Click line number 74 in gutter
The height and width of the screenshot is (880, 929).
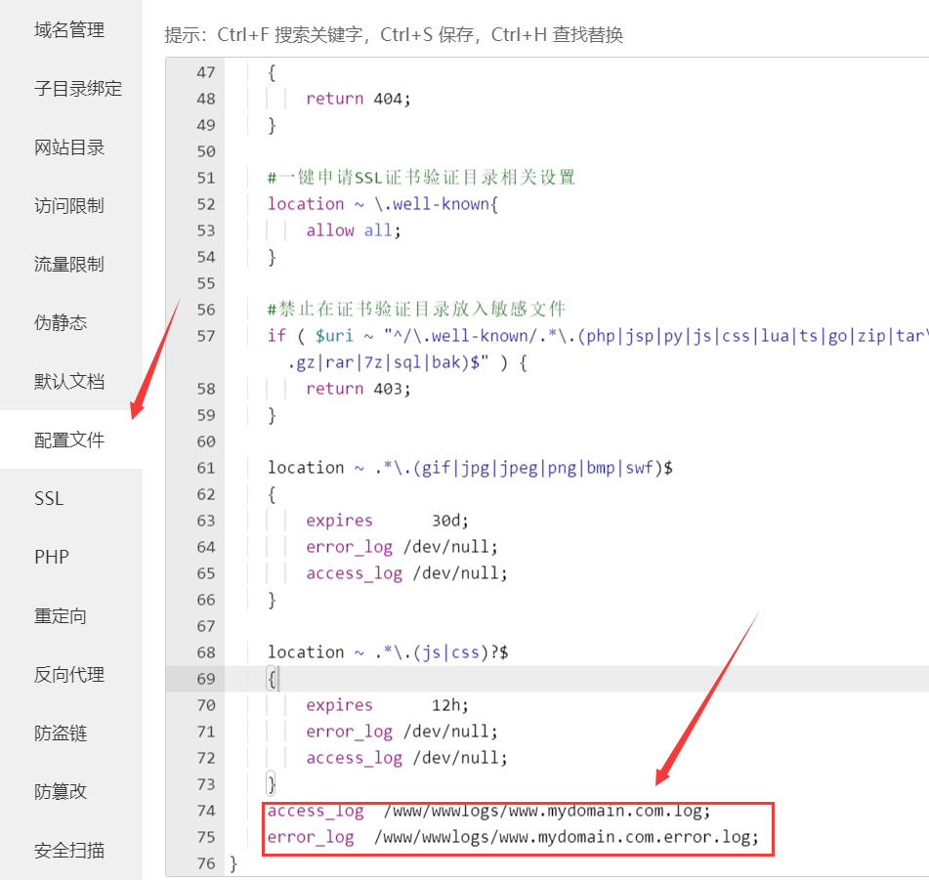click(x=205, y=811)
